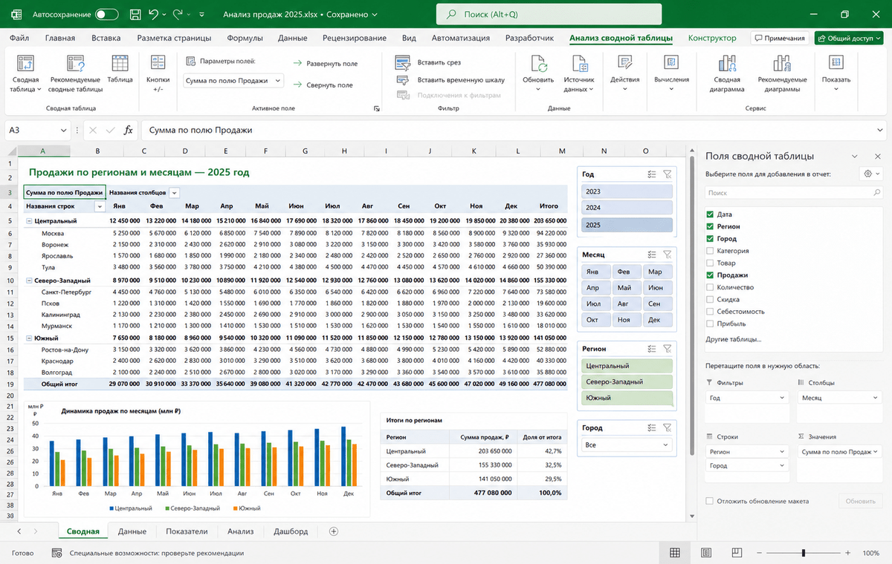Toggle the Автосохранение switch
The height and width of the screenshot is (564, 892).
107,15
